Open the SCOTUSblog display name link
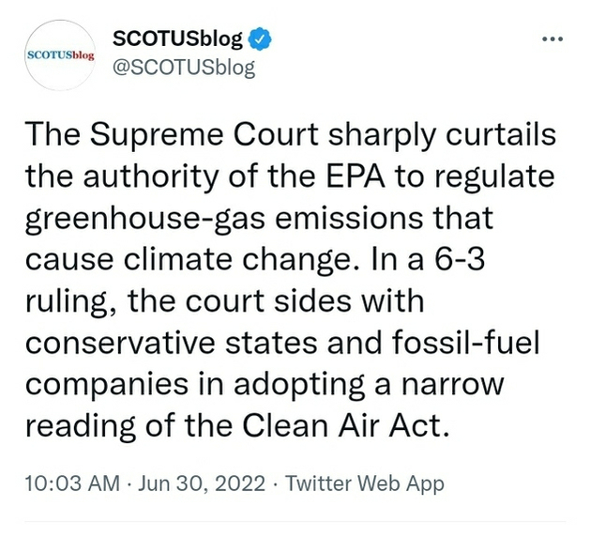590x536 pixels. pos(178,40)
